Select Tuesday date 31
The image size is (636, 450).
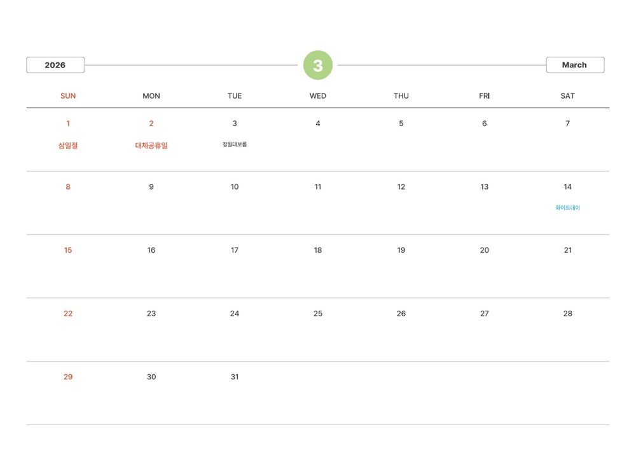click(x=235, y=377)
